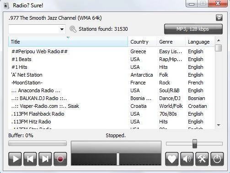This screenshot has width=230, height=173.
Task: Click the 70s/80s genre cell
Action: [x=168, y=114]
